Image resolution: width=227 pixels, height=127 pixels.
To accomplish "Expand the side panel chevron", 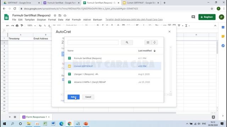I will coord(223,116).
